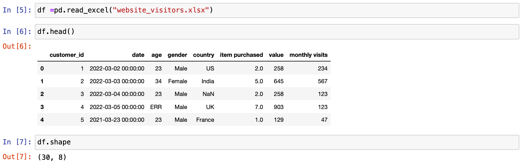This screenshot has width=526, height=167.
Task: Click the gender column header
Action: coord(177,55)
